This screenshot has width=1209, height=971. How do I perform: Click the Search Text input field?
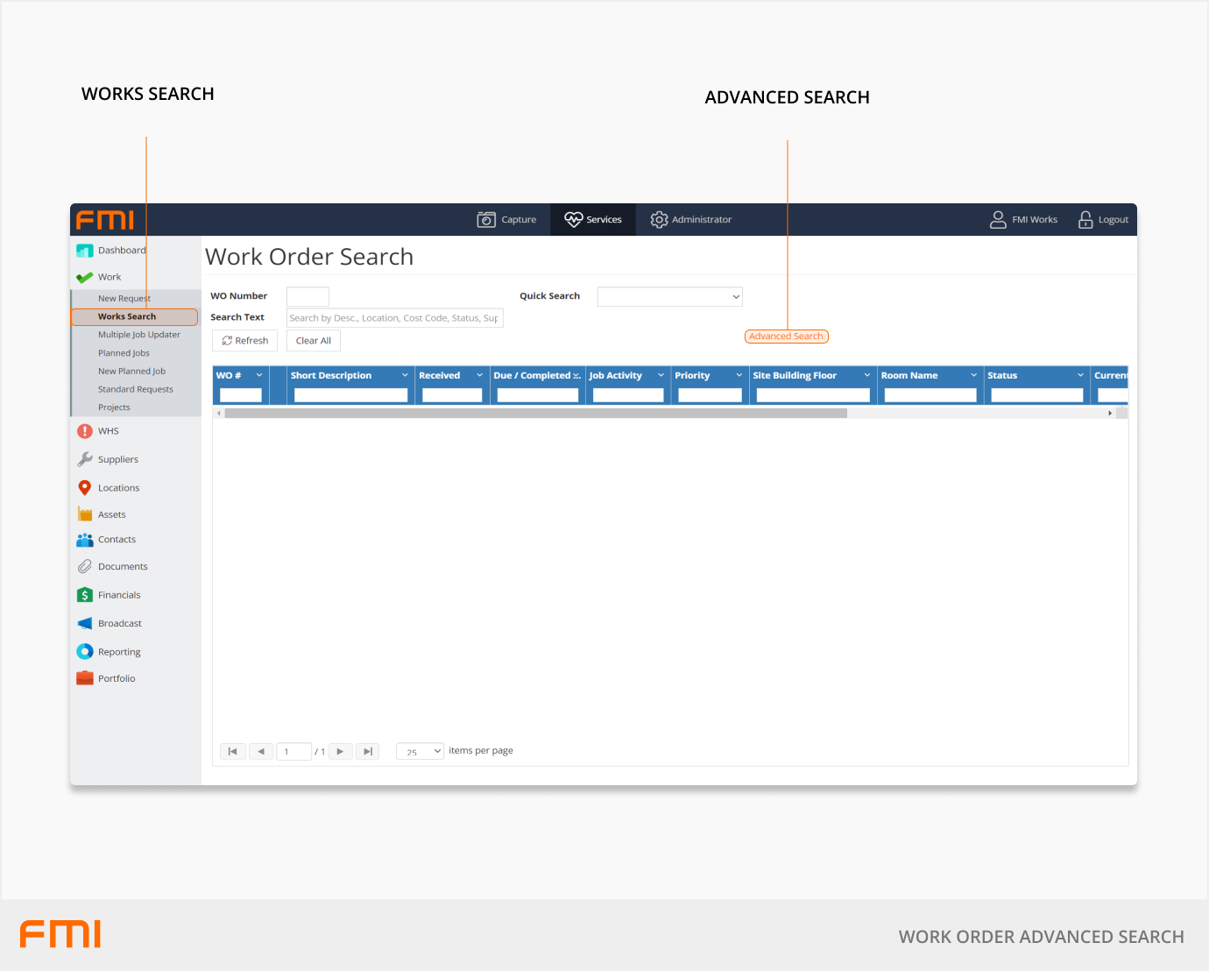[394, 318]
